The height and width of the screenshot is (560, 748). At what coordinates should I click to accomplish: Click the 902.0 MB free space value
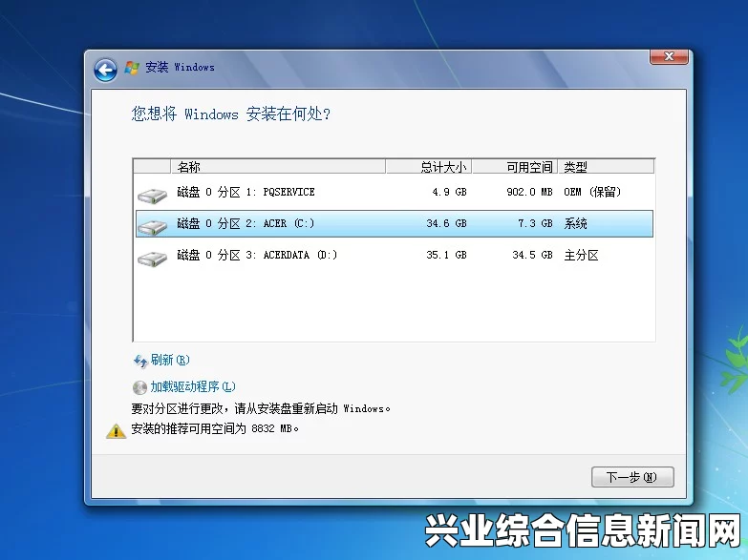pos(529,192)
